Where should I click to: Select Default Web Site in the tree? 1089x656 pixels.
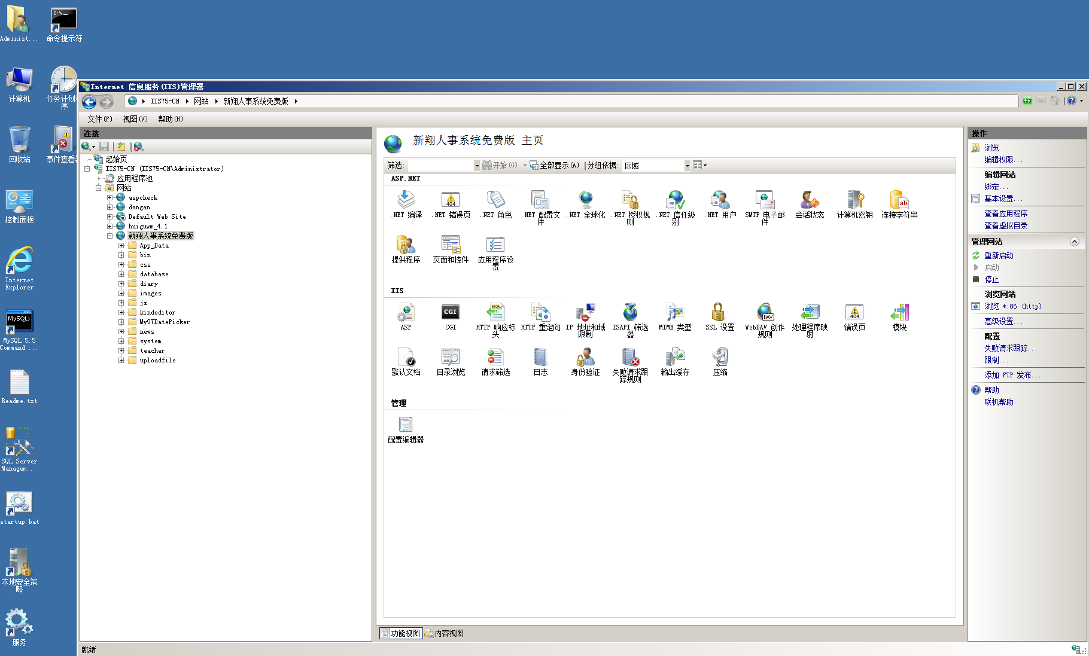[157, 217]
